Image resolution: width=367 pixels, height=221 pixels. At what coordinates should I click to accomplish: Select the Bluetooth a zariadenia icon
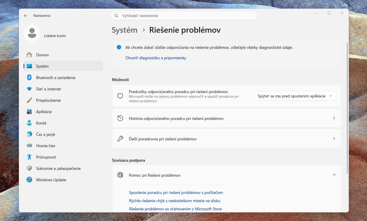coord(29,77)
